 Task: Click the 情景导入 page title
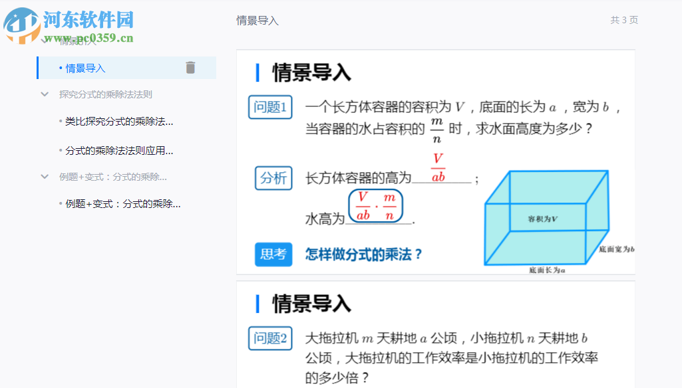(x=258, y=21)
